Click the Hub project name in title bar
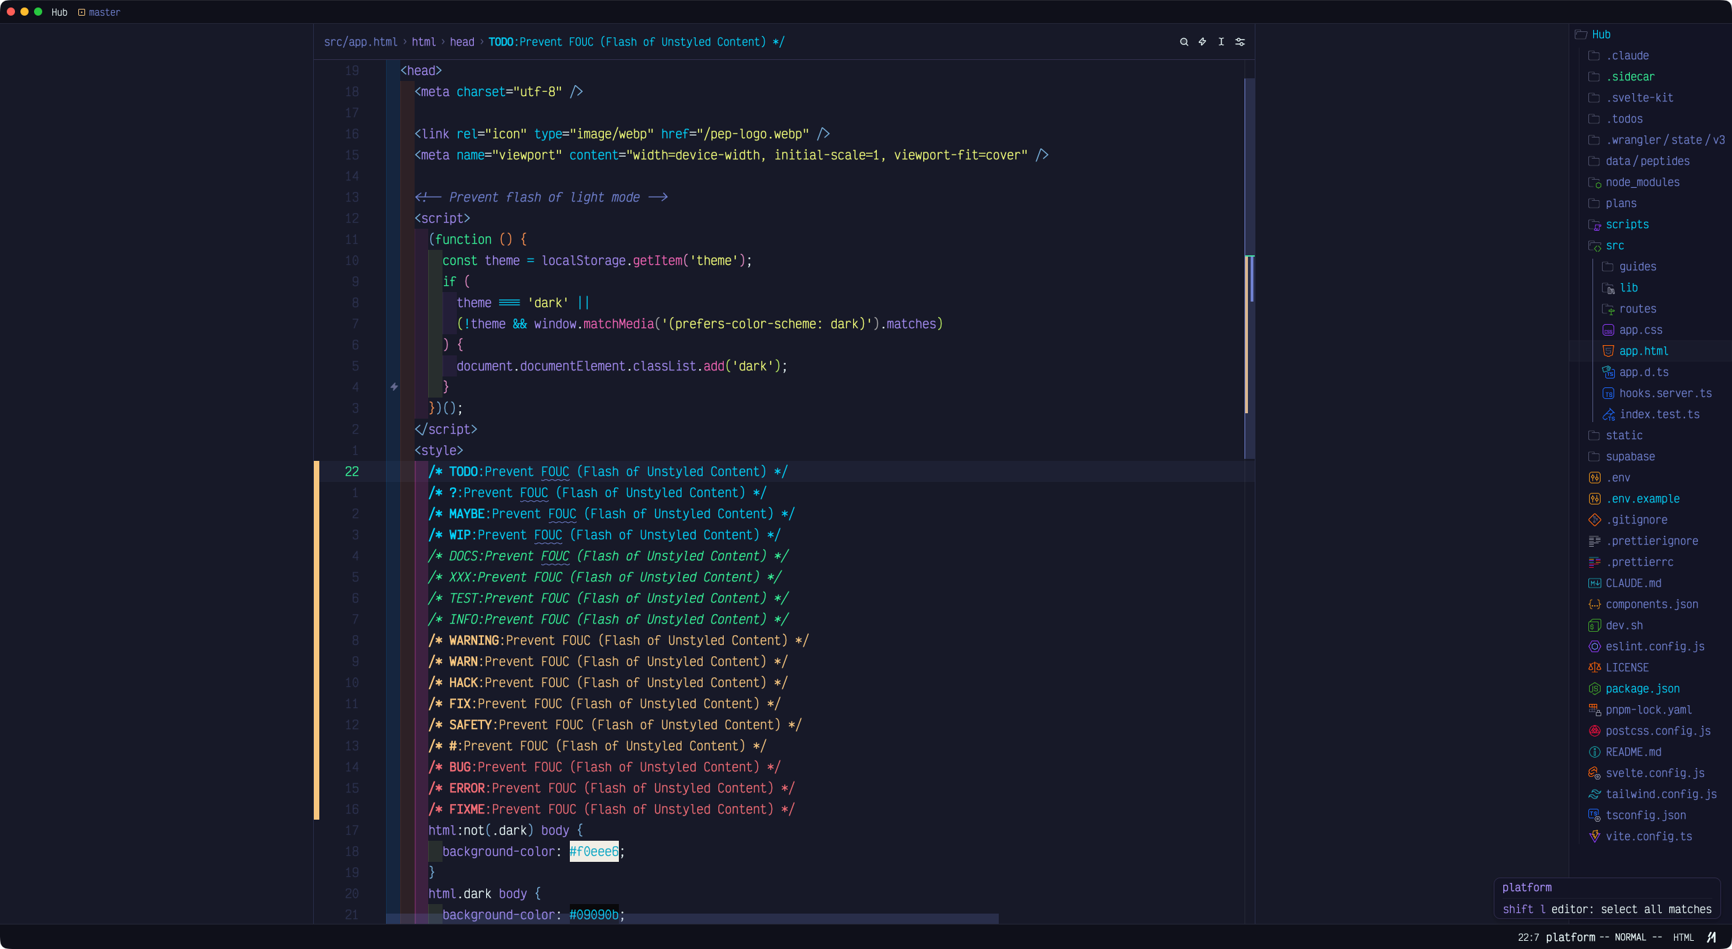 59,12
